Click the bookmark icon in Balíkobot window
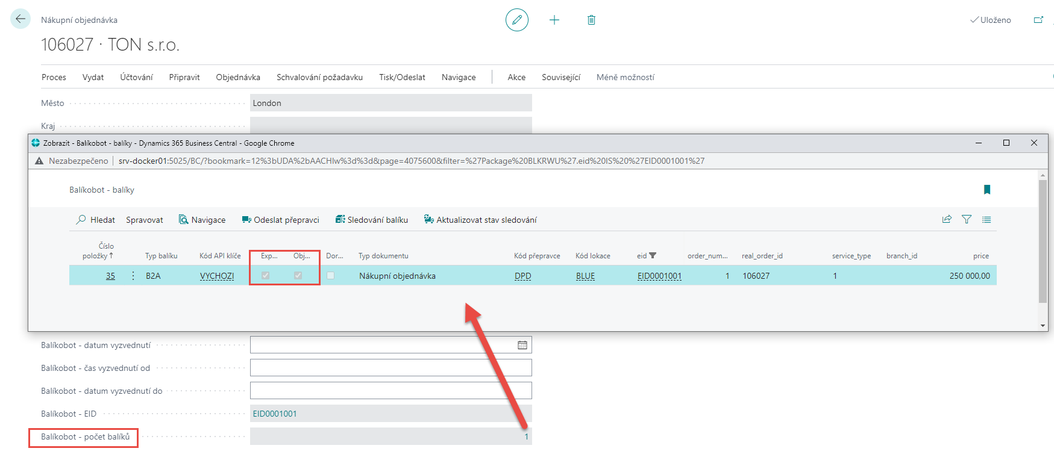Viewport: 1054px width, 460px height. point(987,190)
